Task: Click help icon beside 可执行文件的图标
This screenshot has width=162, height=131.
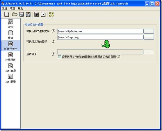Action: tap(54, 41)
